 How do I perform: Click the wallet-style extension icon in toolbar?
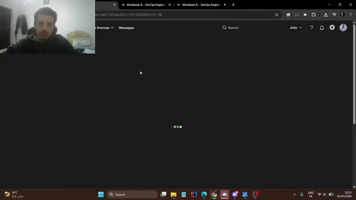(x=288, y=15)
